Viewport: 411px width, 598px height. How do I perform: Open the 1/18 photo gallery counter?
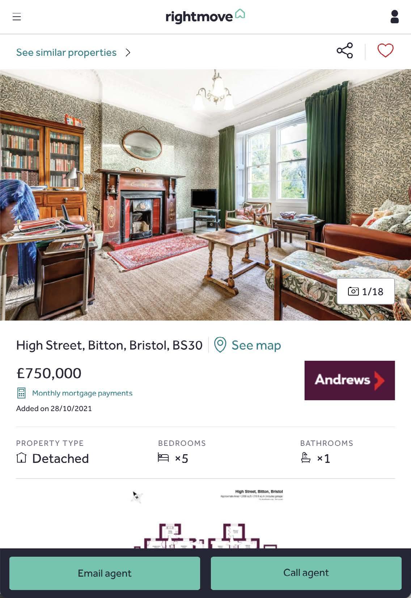[x=366, y=291]
